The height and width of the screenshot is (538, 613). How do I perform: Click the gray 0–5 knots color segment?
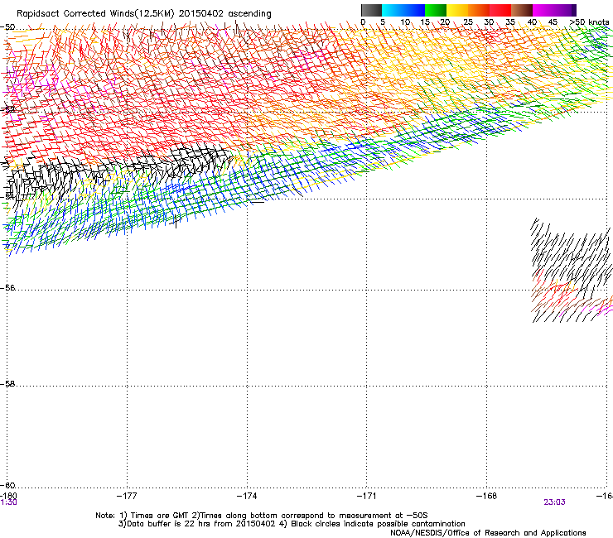[371, 10]
